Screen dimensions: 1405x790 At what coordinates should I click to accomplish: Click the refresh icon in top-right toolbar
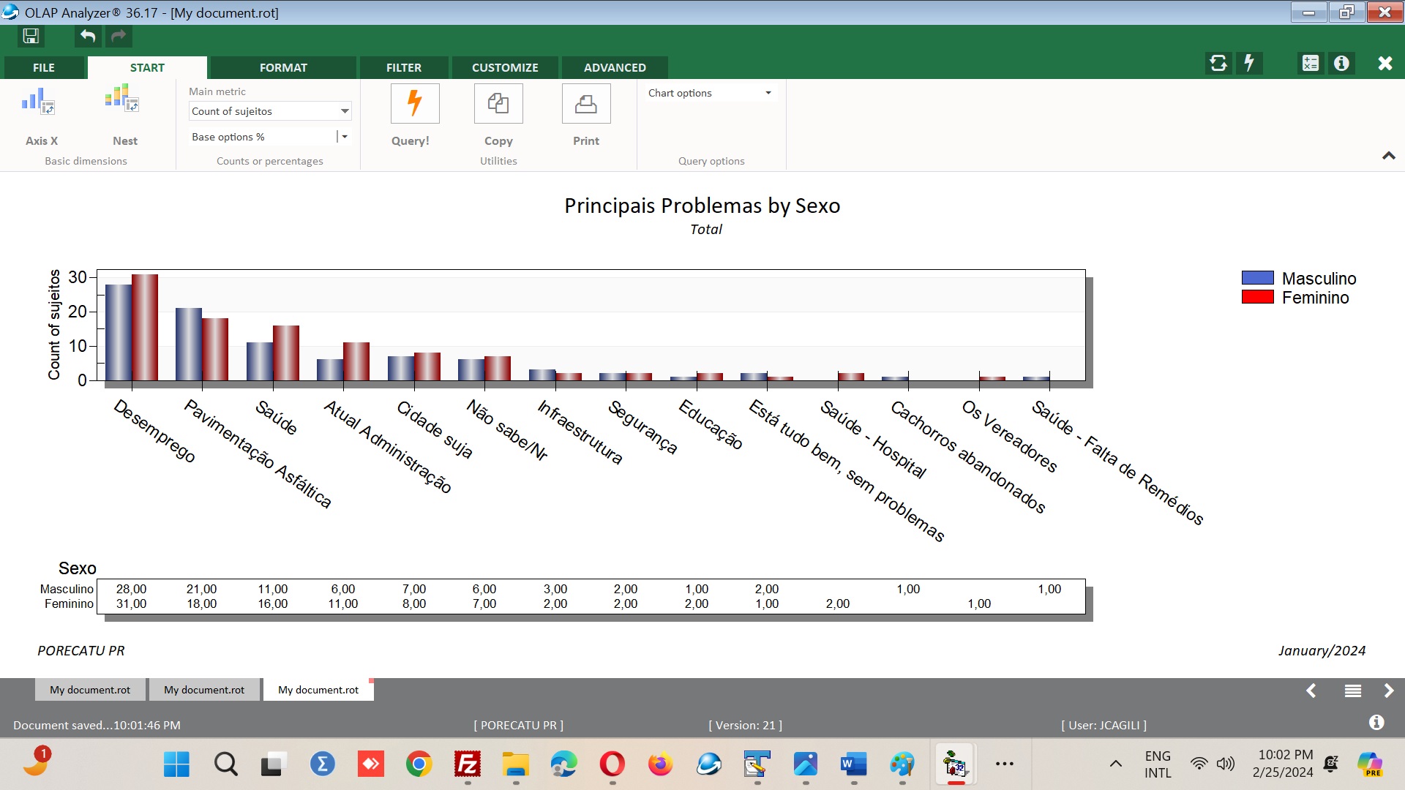coord(1218,64)
